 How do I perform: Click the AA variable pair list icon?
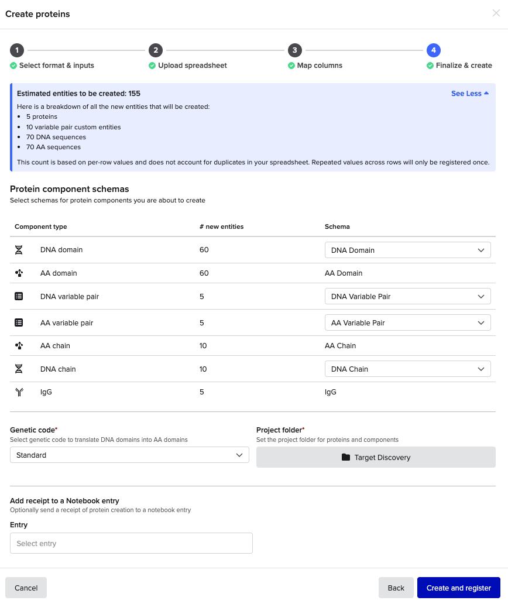[19, 323]
